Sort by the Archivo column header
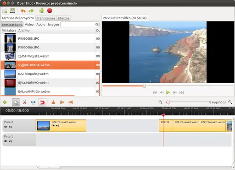 56,31
